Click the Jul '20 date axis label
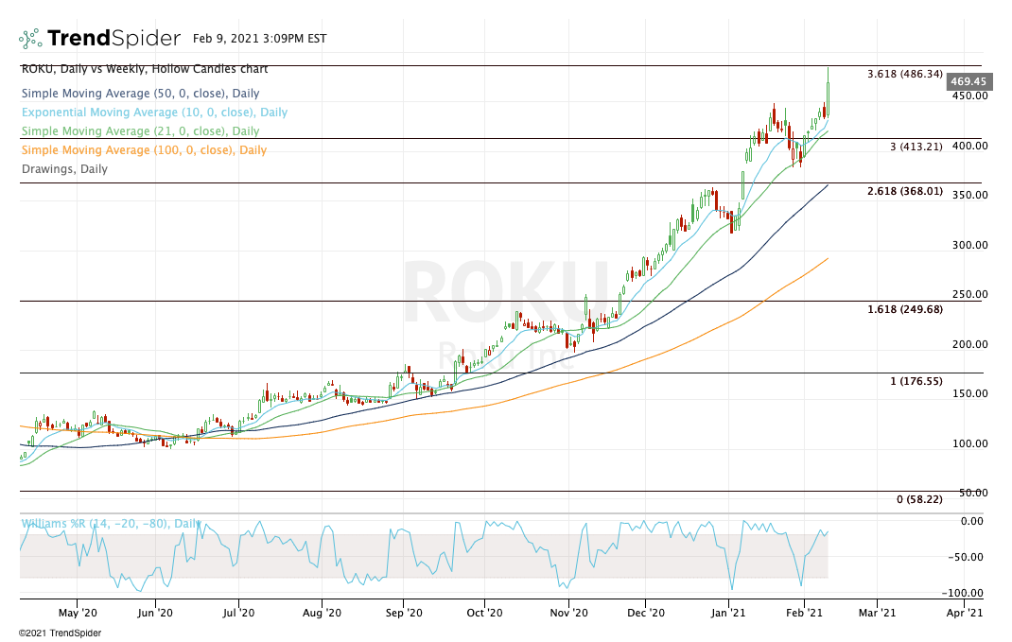The image size is (1012, 642). [238, 613]
